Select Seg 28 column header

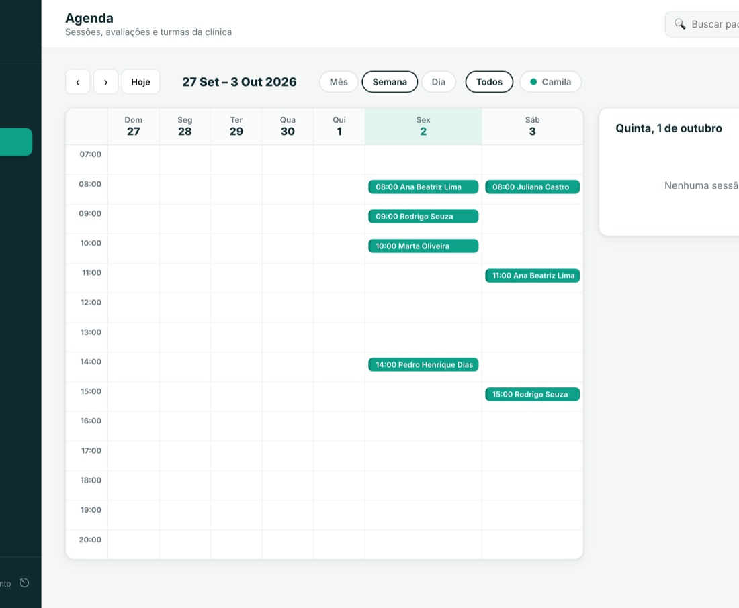185,126
